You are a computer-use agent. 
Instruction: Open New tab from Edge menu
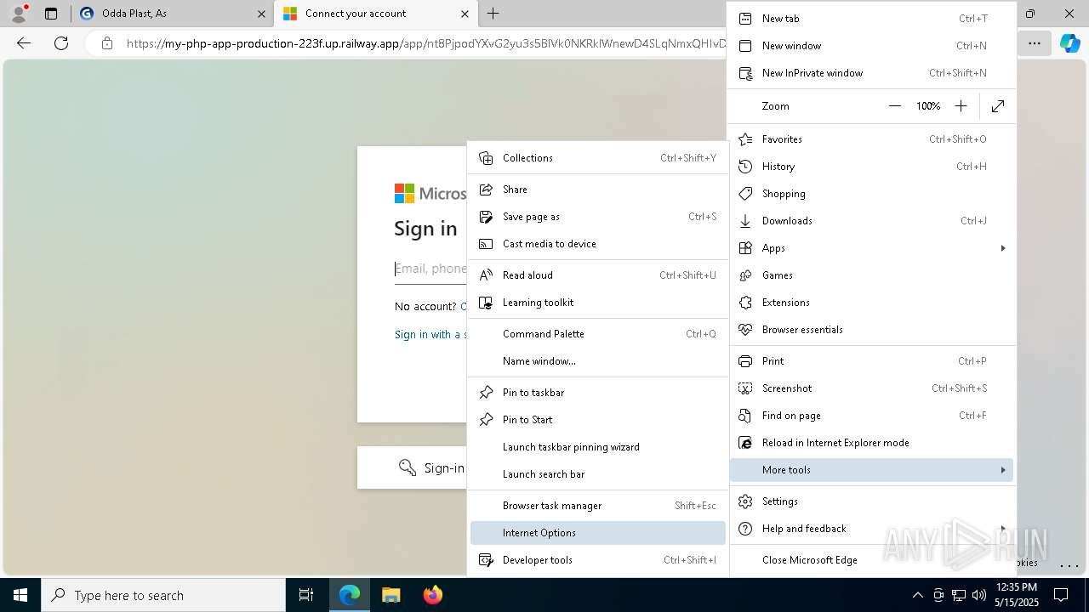(872, 18)
